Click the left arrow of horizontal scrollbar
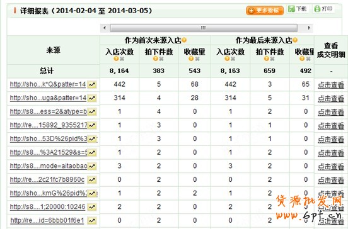Viewport: 348px width, 229px height. click(104, 28)
